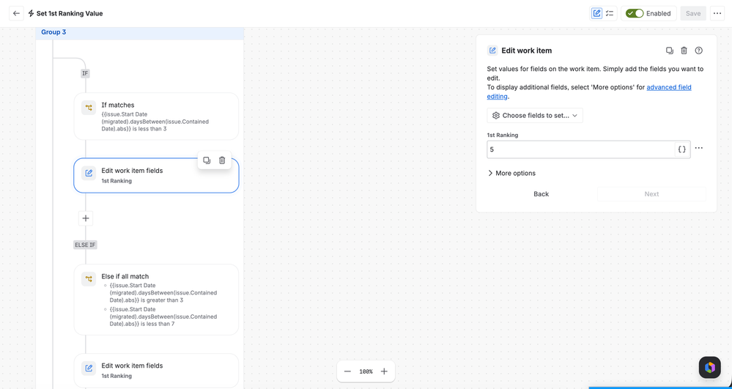Zoom out with minus button
The width and height of the screenshot is (732, 389).
[x=347, y=371]
